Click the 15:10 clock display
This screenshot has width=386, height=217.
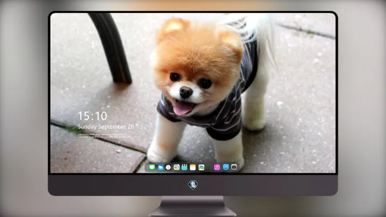point(92,116)
